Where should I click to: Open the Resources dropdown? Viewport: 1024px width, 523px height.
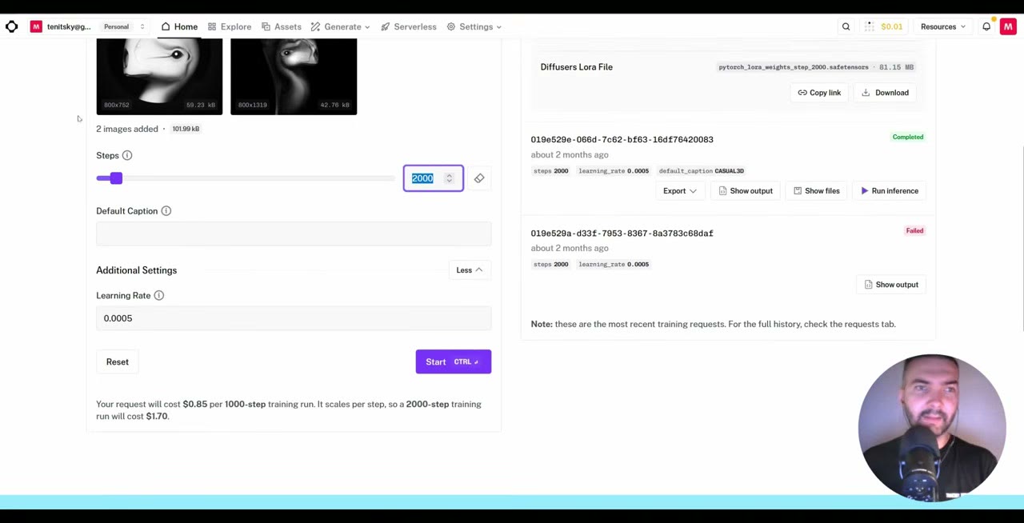(942, 26)
